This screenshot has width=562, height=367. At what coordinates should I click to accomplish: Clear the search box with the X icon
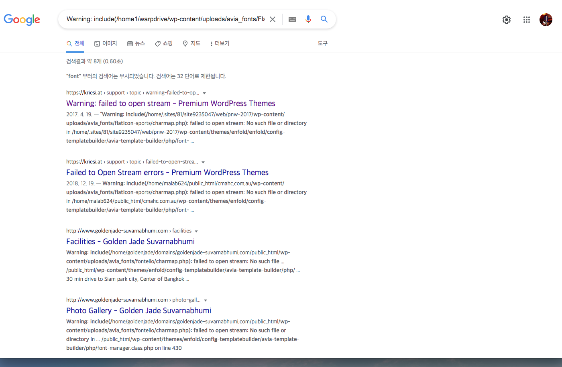(273, 19)
